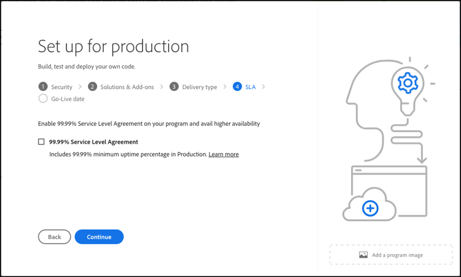Click the empty Go-Live date step circle
The height and width of the screenshot is (277, 461).
(43, 98)
